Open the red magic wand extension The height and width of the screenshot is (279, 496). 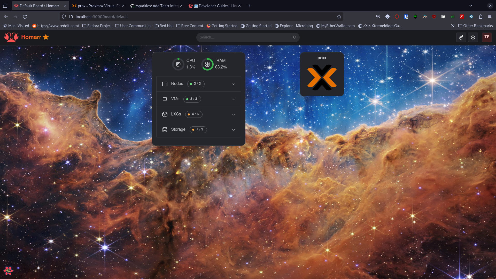pyautogui.click(x=462, y=17)
